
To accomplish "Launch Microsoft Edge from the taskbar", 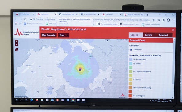I will 32,100.
